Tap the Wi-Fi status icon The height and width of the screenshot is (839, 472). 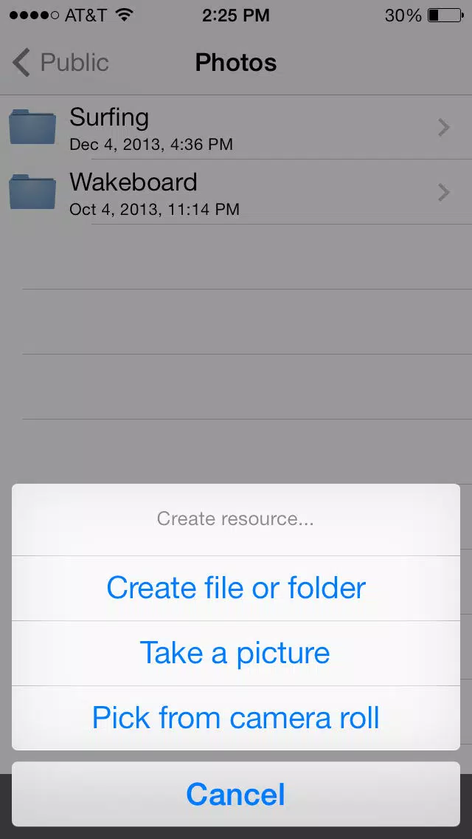pyautogui.click(x=125, y=15)
